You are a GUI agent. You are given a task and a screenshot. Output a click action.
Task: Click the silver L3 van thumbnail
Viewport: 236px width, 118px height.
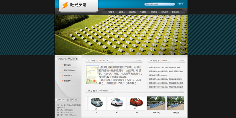click(97, 103)
